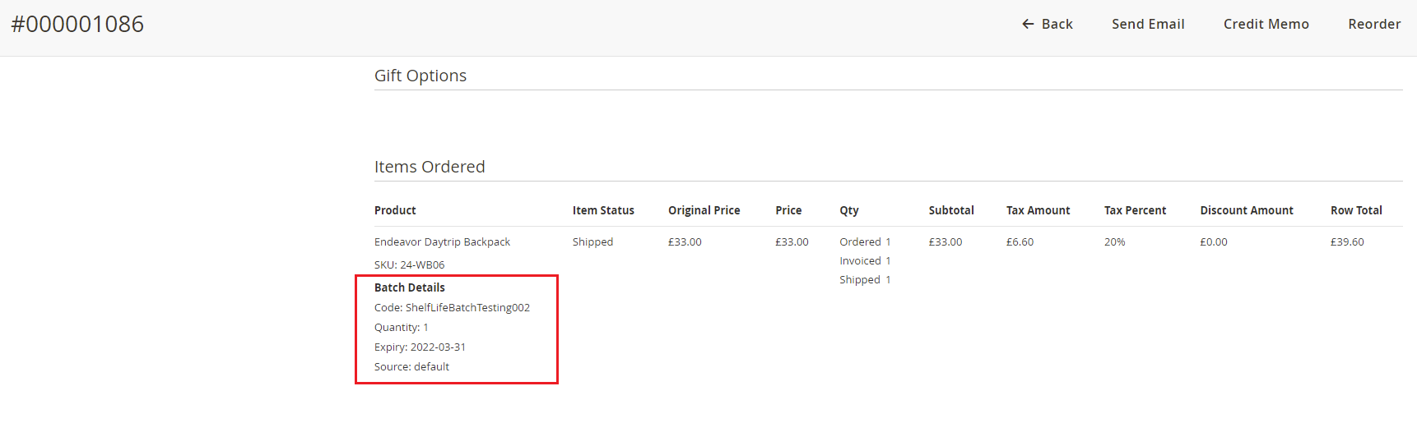Click the Back arrow icon
Viewport: 1417px width, 446px height.
pos(1028,25)
